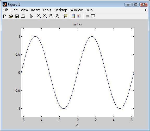Select the Edit Plot arrow tool
Screen dimensions: 150x131
31,16
